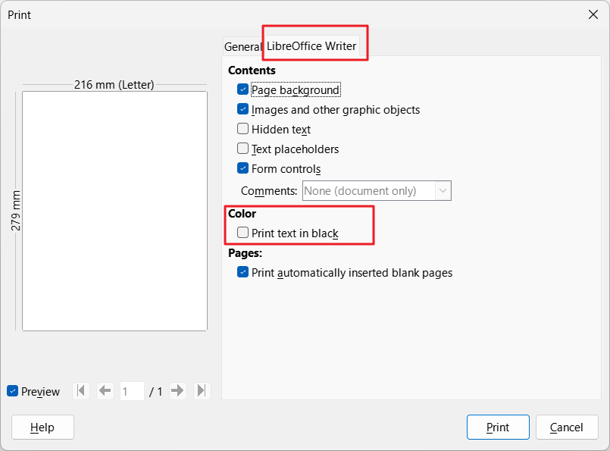Go to previous page in preview
This screenshot has width=610, height=451.
tap(105, 390)
